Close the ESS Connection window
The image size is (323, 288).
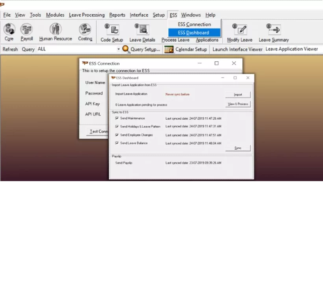click(234, 63)
